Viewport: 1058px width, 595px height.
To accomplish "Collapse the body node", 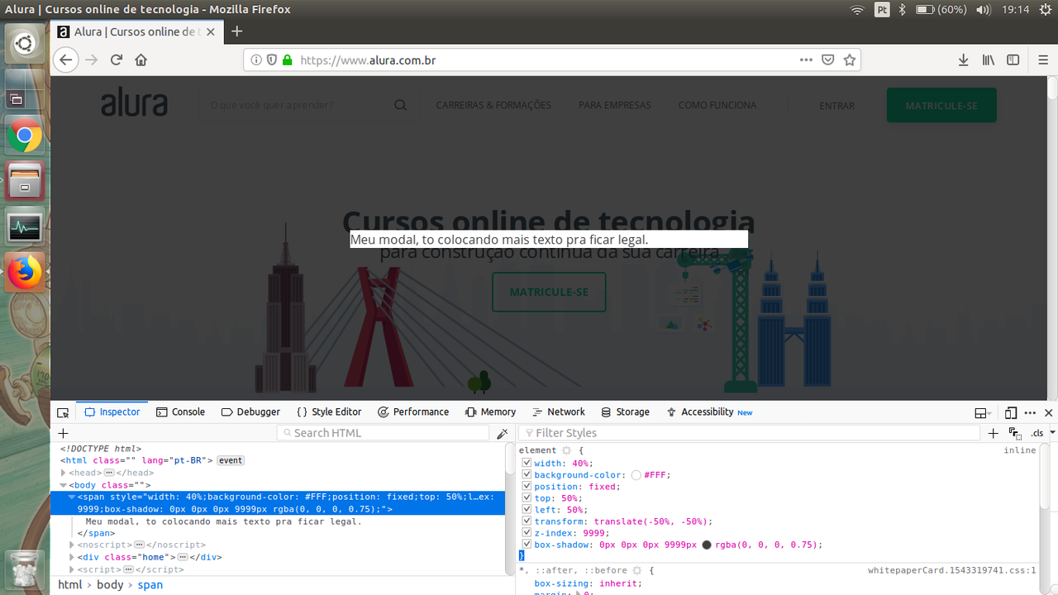I will click(x=64, y=485).
